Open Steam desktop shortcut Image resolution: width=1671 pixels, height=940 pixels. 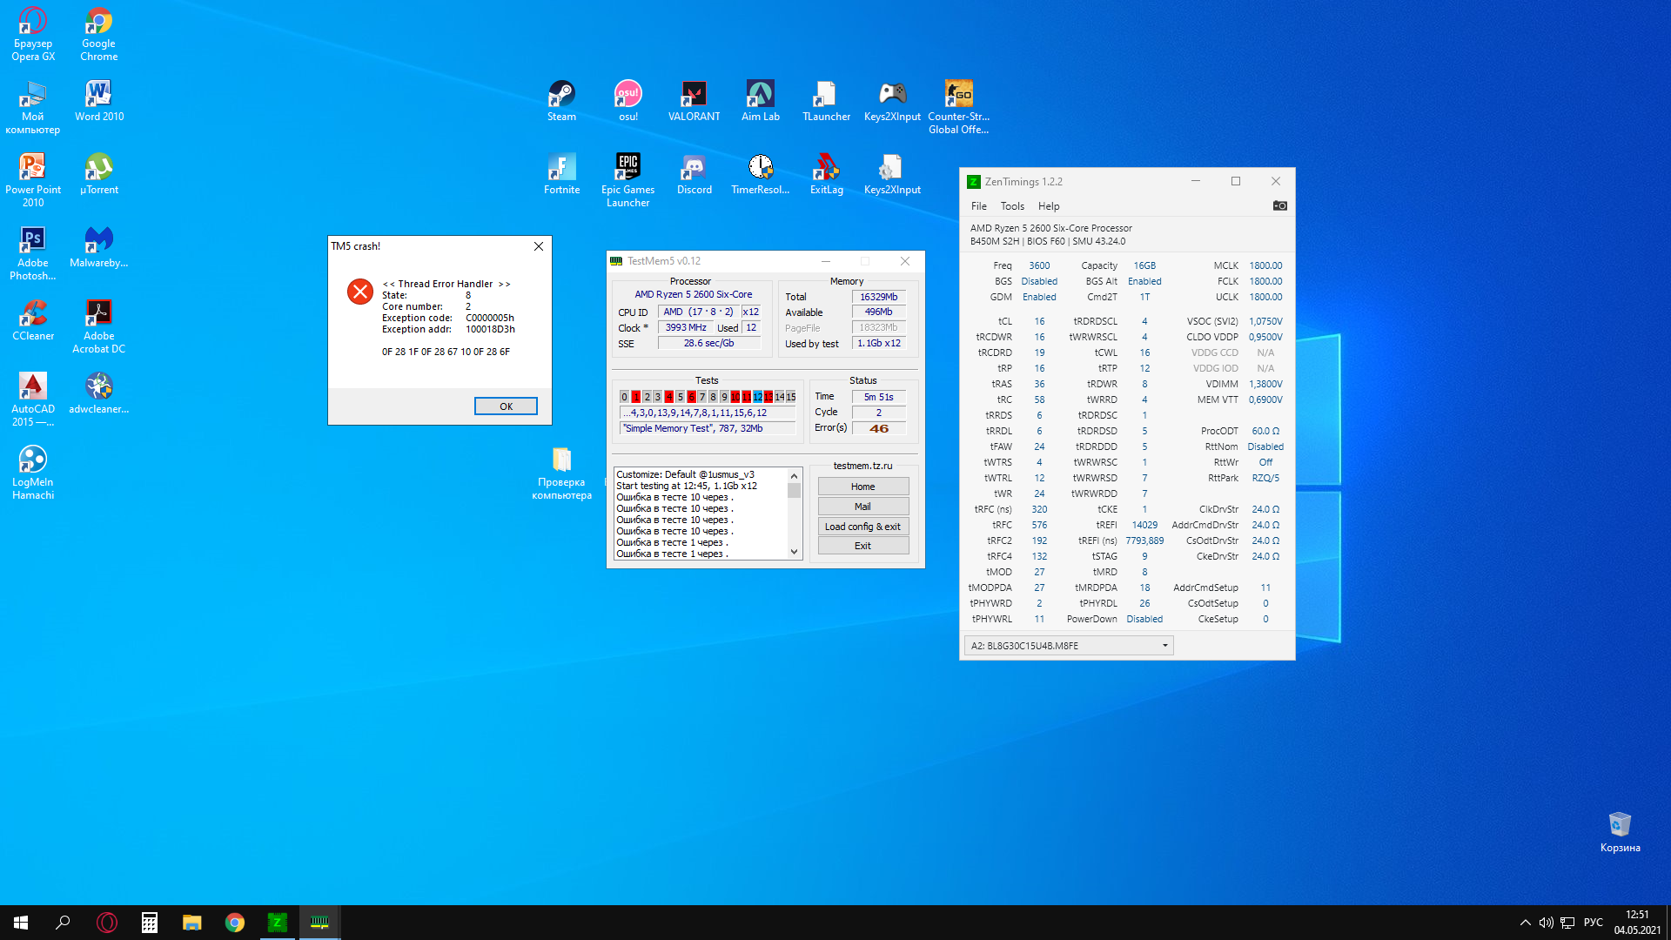pos(561,101)
